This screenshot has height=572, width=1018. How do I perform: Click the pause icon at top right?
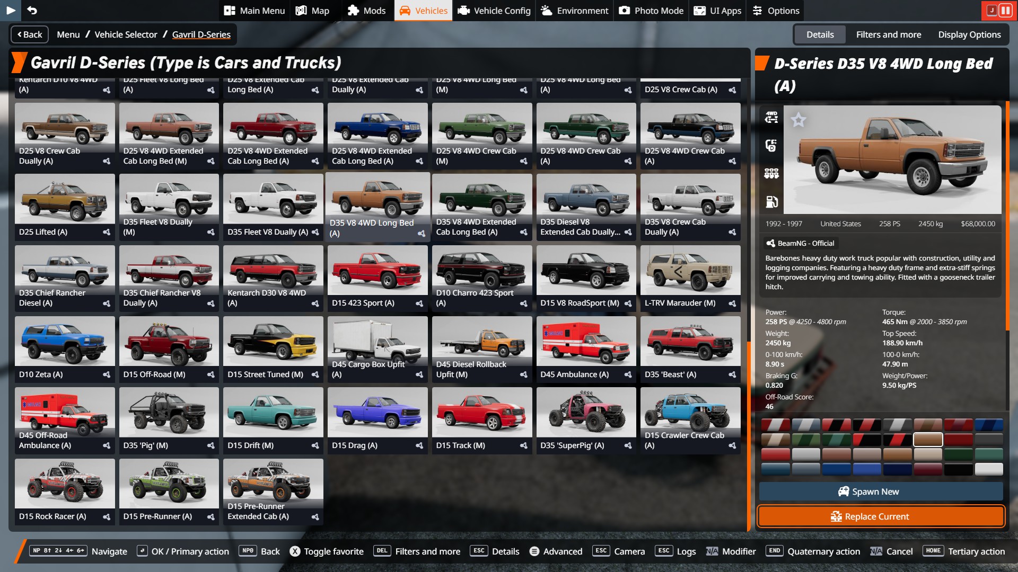point(1005,10)
